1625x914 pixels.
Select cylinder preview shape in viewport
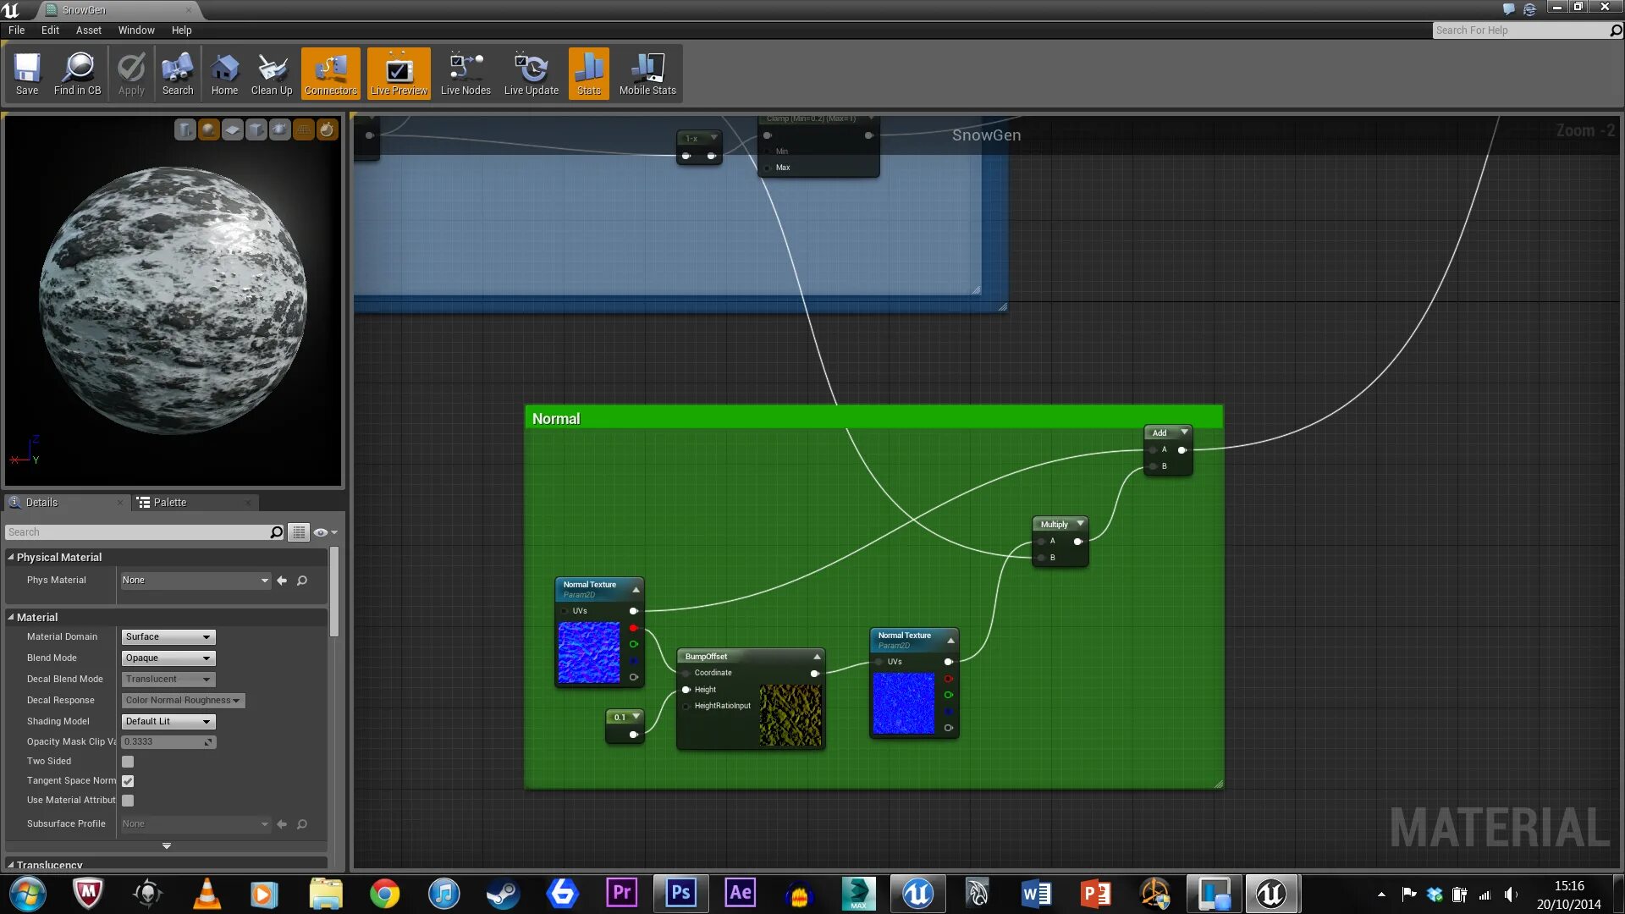pyautogui.click(x=185, y=129)
